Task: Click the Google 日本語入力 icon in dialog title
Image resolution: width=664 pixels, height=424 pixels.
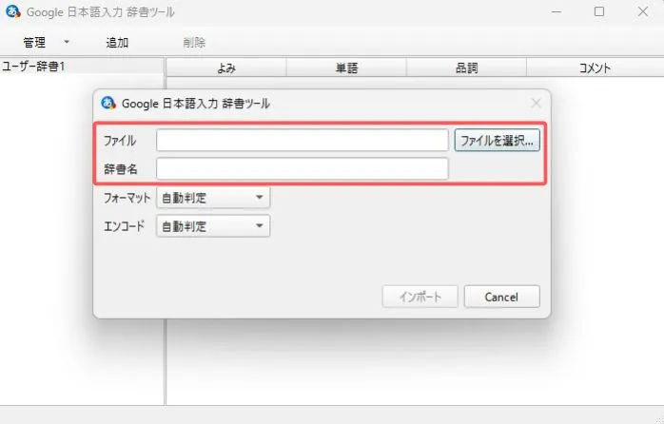Action: point(108,103)
